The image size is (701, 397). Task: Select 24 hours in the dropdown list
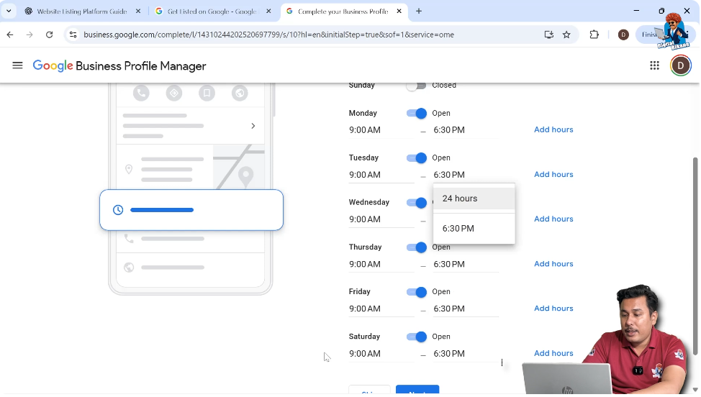pyautogui.click(x=474, y=198)
